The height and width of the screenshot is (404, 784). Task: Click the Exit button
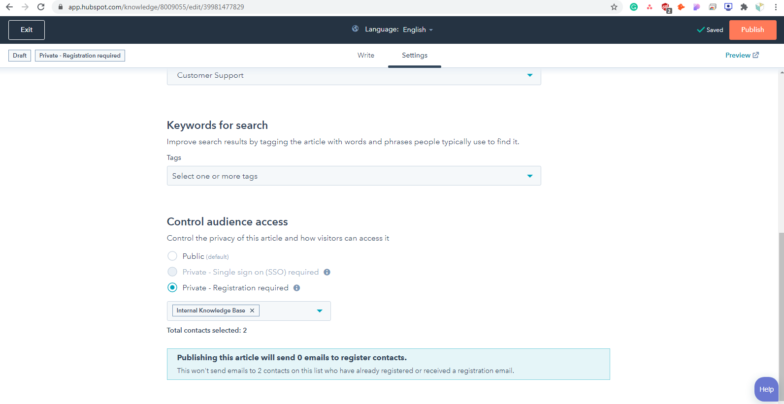click(27, 30)
